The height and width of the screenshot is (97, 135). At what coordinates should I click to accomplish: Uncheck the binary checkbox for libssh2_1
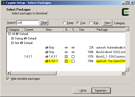66,57
